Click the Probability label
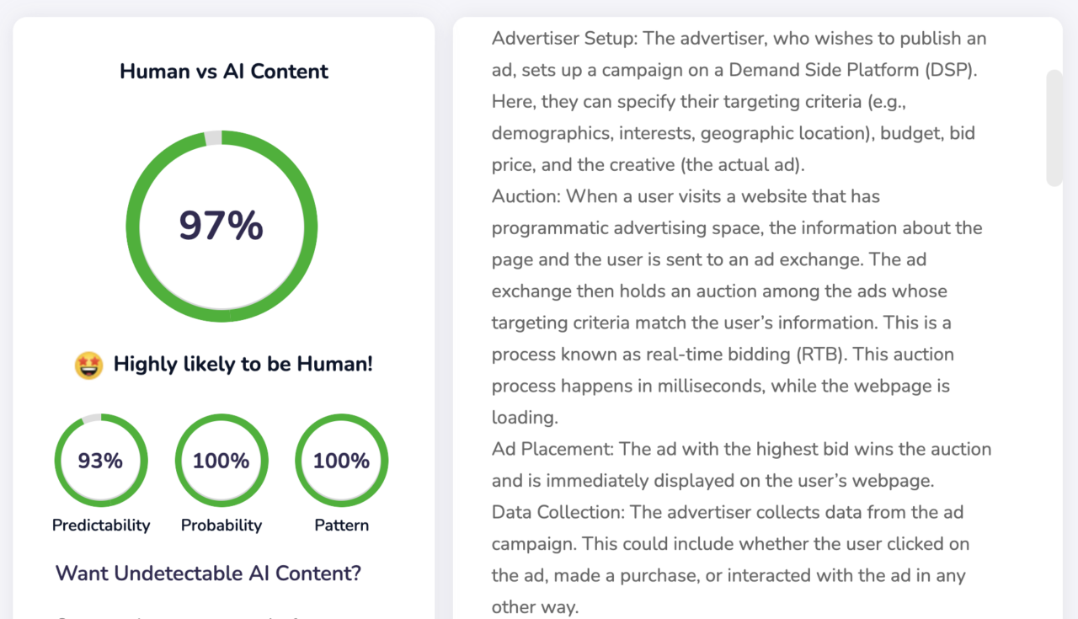The height and width of the screenshot is (619, 1078). (221, 526)
